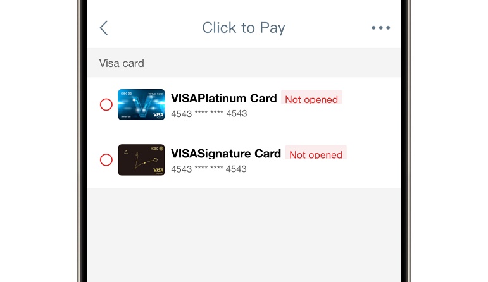Click ICBC logo on the Platinum card
Screen dimensions: 488x282
(x=125, y=93)
